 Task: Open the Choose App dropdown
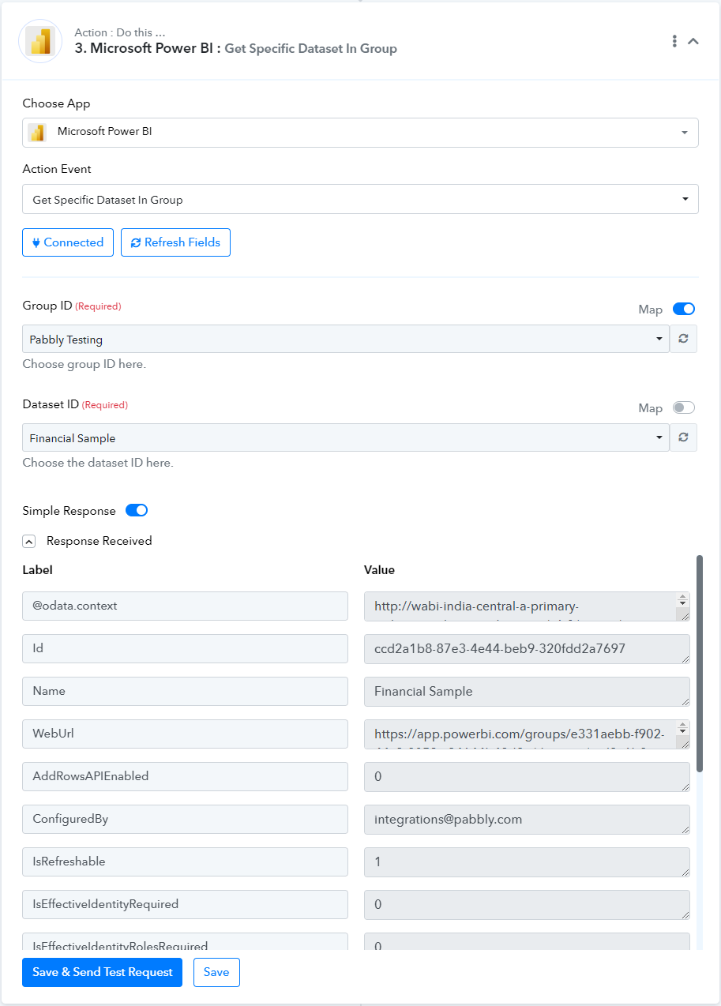coord(360,132)
